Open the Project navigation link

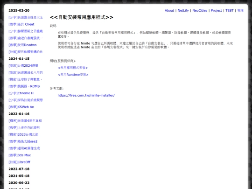click(x=216, y=10)
